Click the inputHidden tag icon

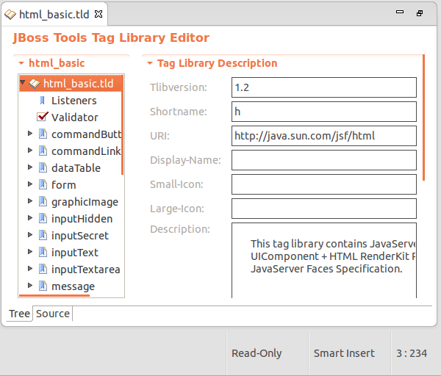click(43, 218)
